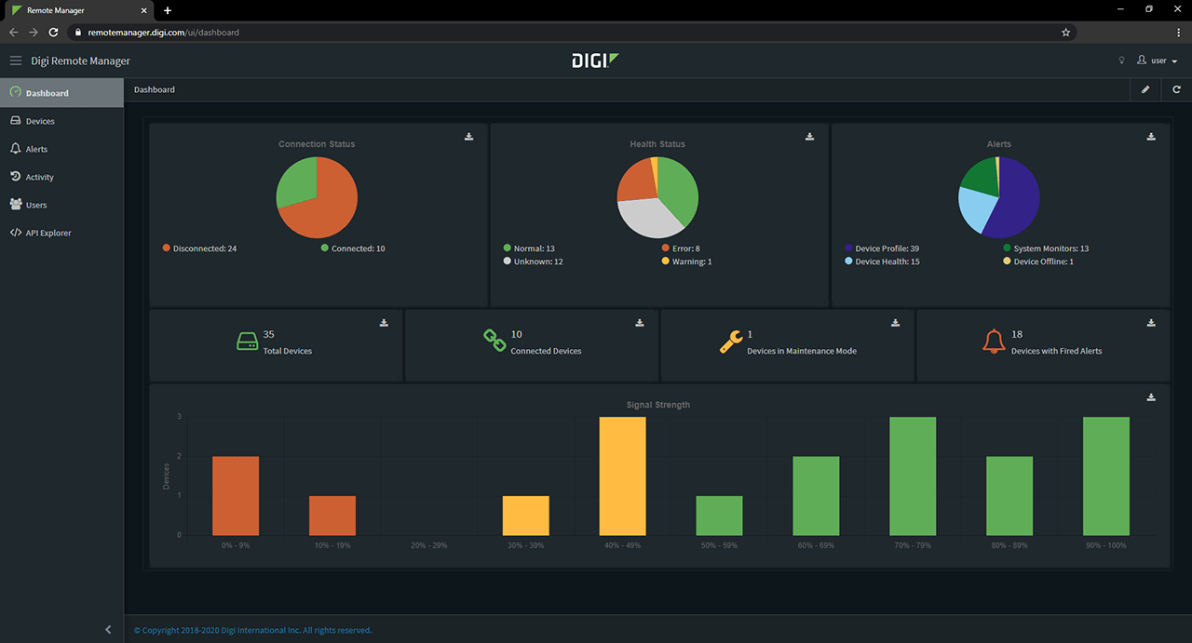This screenshot has height=643, width=1192.
Task: Download the Connection Status chart data
Action: [469, 136]
